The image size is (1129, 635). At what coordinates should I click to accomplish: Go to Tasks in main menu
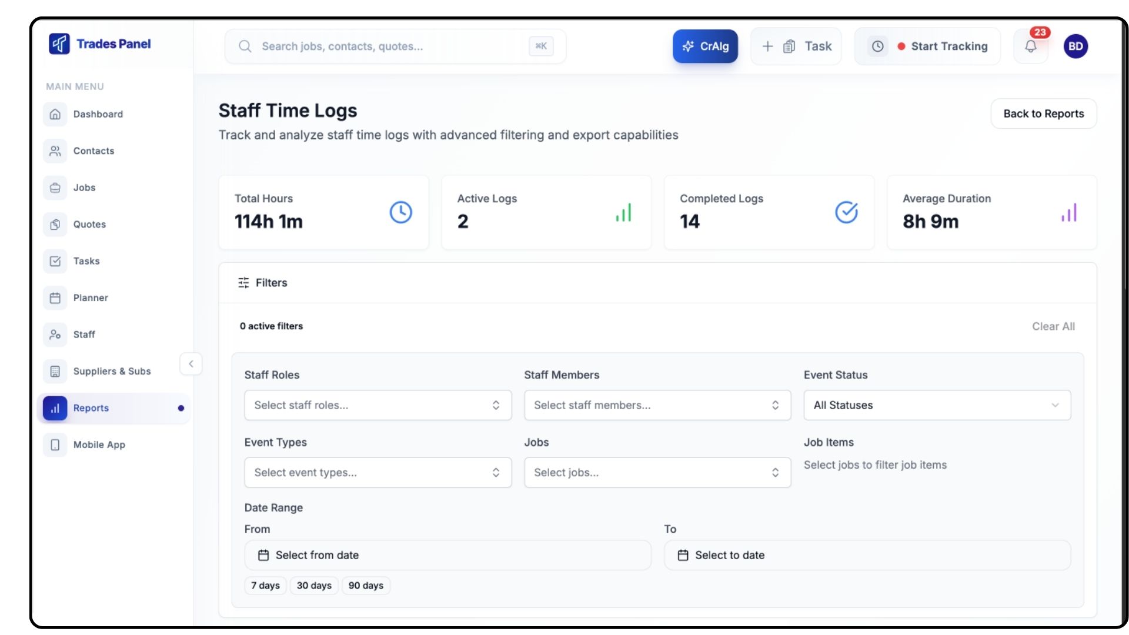click(x=86, y=261)
